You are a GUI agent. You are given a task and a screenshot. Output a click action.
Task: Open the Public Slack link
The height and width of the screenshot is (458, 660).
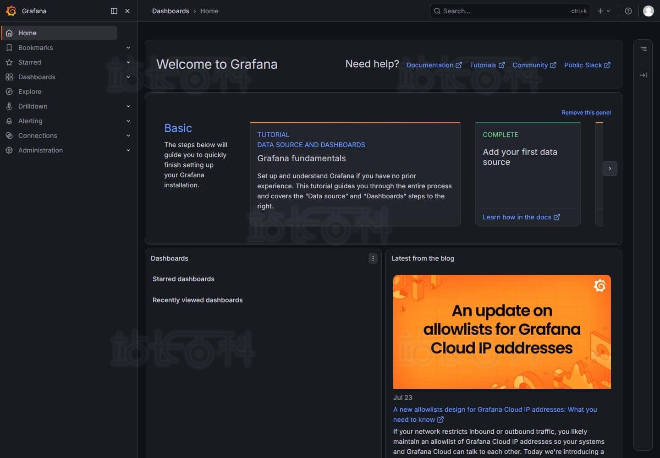coord(587,65)
